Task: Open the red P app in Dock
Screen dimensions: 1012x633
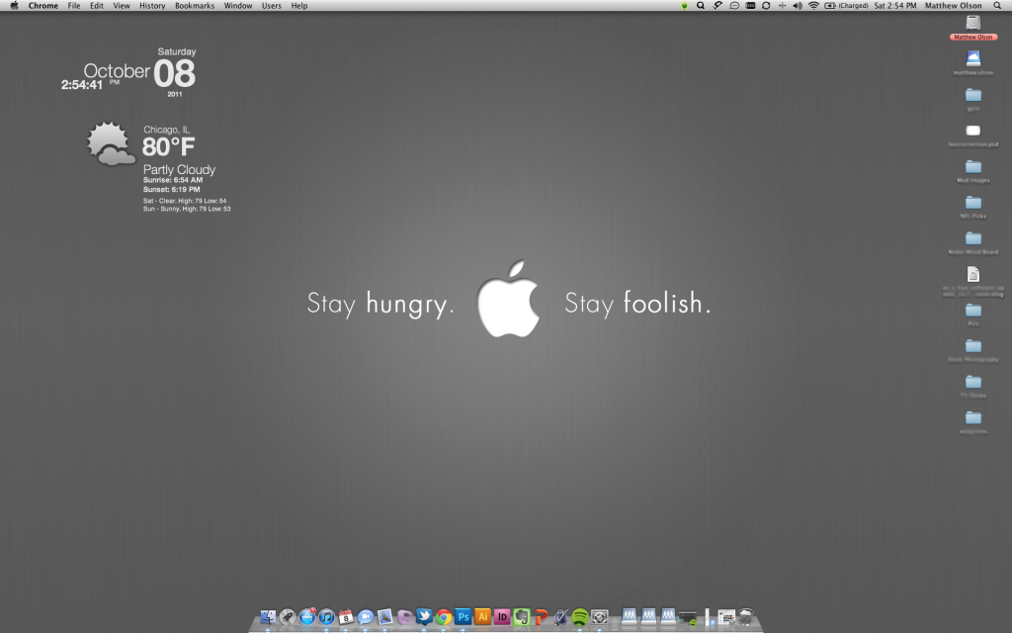Action: tap(541, 617)
